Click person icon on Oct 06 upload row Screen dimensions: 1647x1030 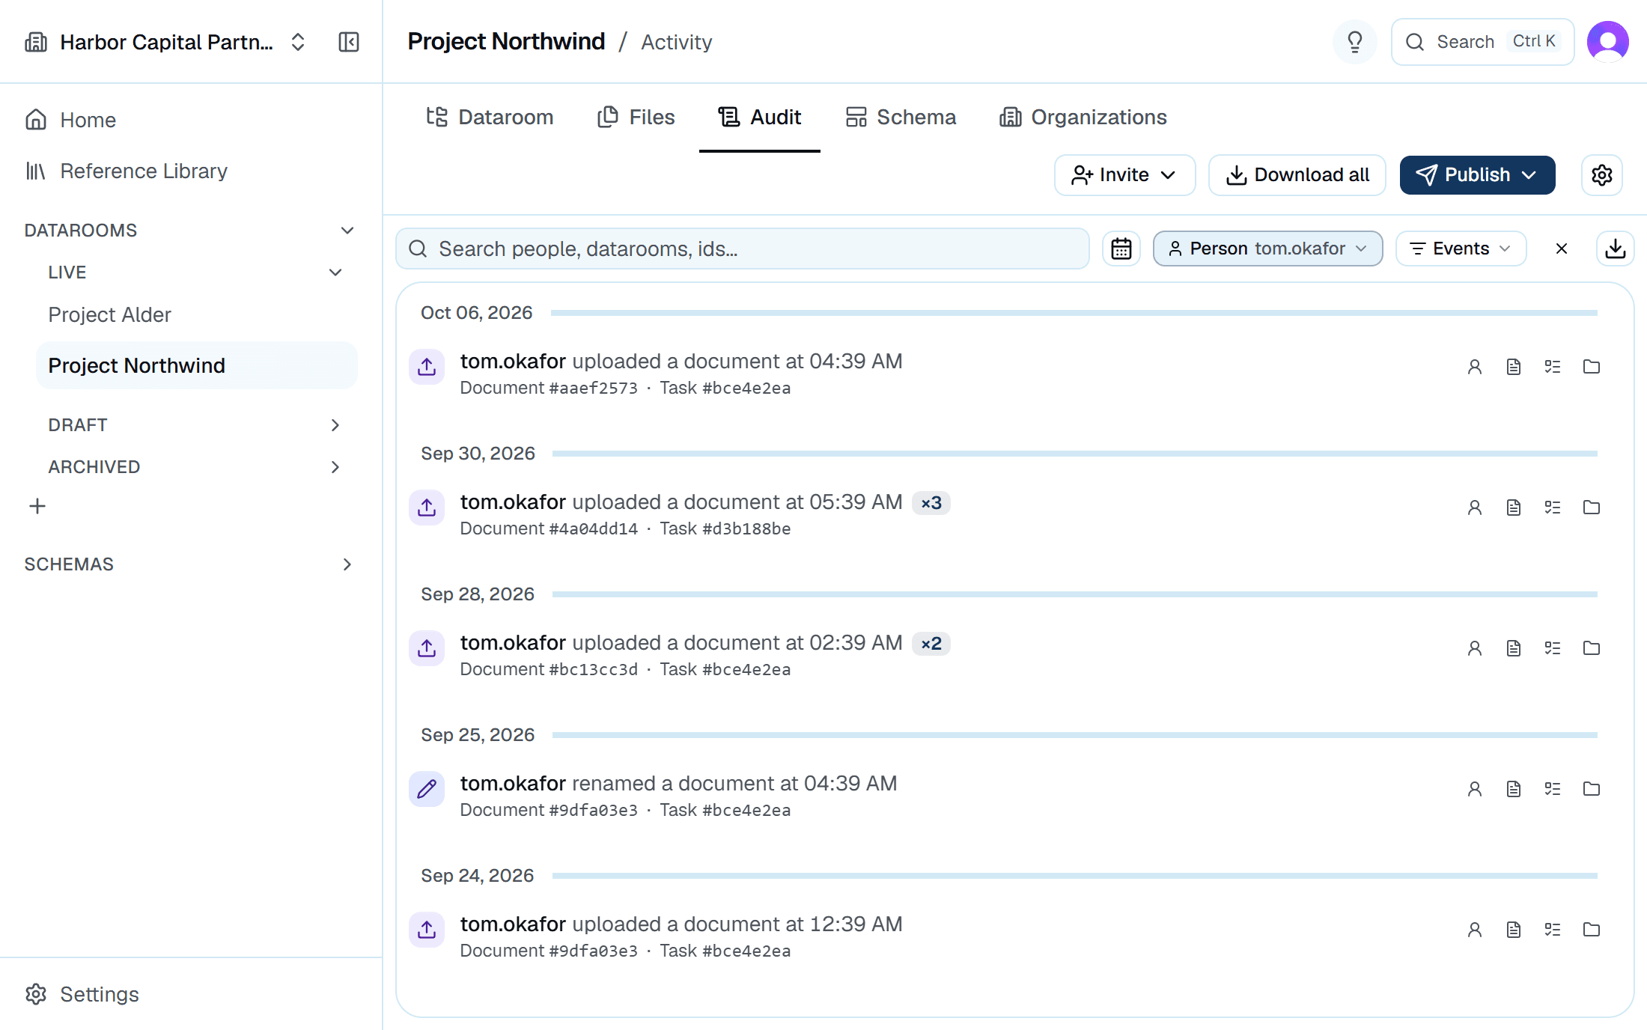click(x=1474, y=367)
